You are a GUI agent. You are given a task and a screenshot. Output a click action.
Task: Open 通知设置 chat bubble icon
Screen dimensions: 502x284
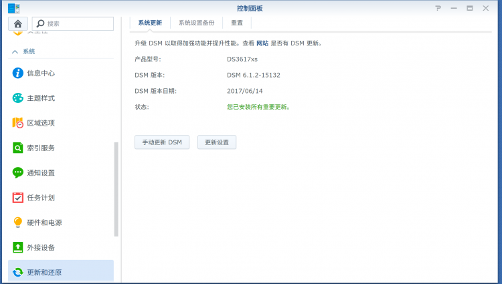coord(18,172)
